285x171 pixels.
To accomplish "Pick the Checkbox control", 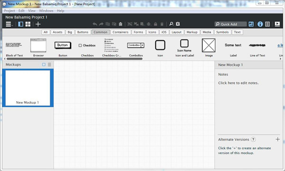I will point(87,47).
